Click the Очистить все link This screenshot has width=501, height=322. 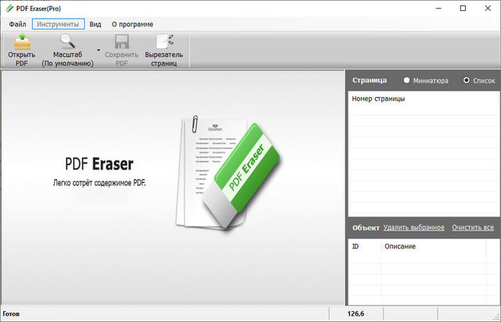473,227
